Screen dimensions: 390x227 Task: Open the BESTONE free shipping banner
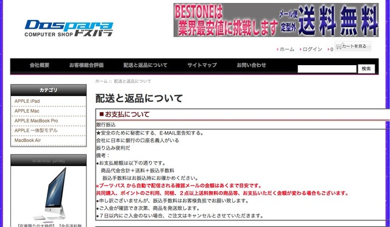(x=276, y=20)
